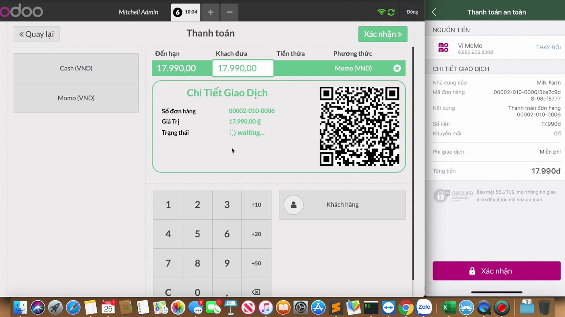Click the backspace key on numpad

pyautogui.click(x=256, y=292)
